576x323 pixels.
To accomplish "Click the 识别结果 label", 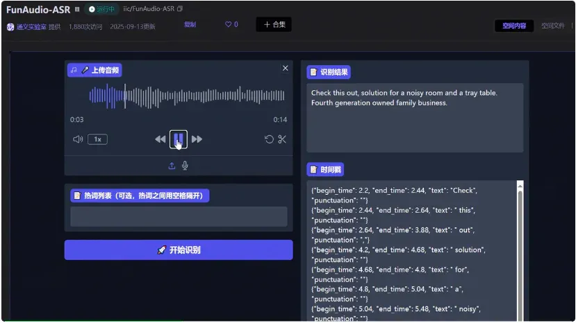I will pyautogui.click(x=329, y=72).
